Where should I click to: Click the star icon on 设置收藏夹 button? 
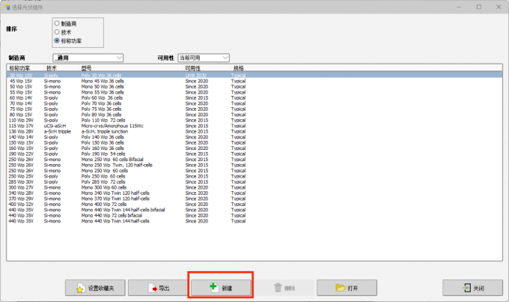78,288
